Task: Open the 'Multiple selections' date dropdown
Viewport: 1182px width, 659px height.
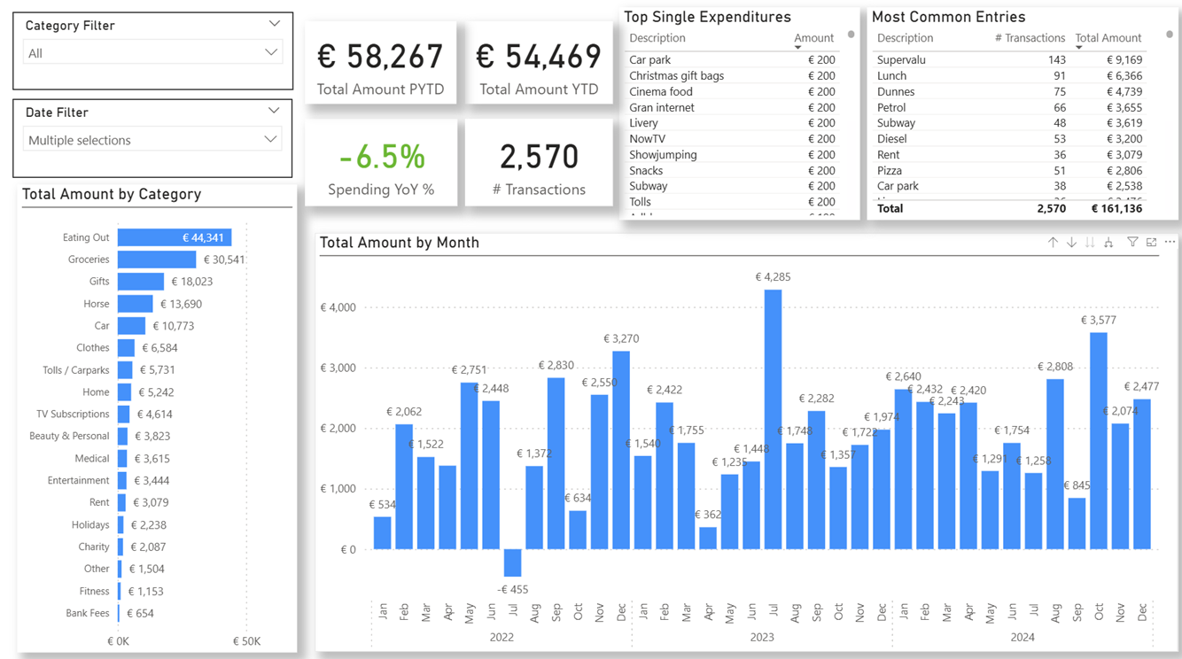Action: (x=152, y=140)
